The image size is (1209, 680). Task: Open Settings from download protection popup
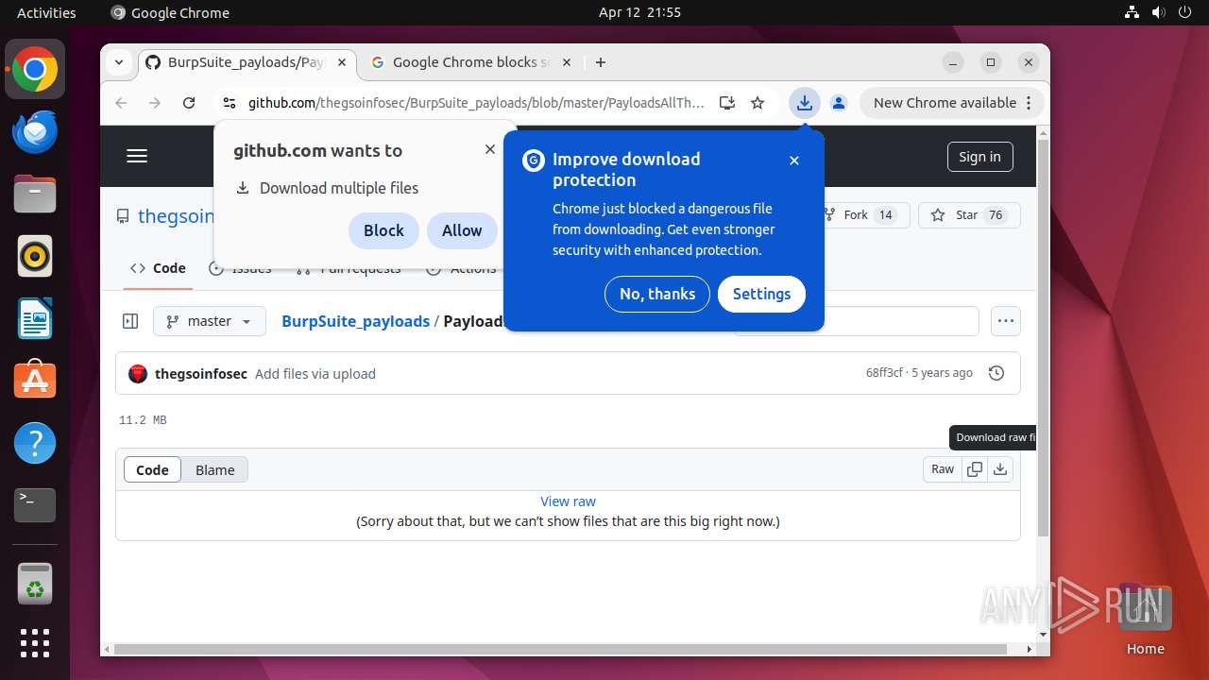(x=761, y=294)
